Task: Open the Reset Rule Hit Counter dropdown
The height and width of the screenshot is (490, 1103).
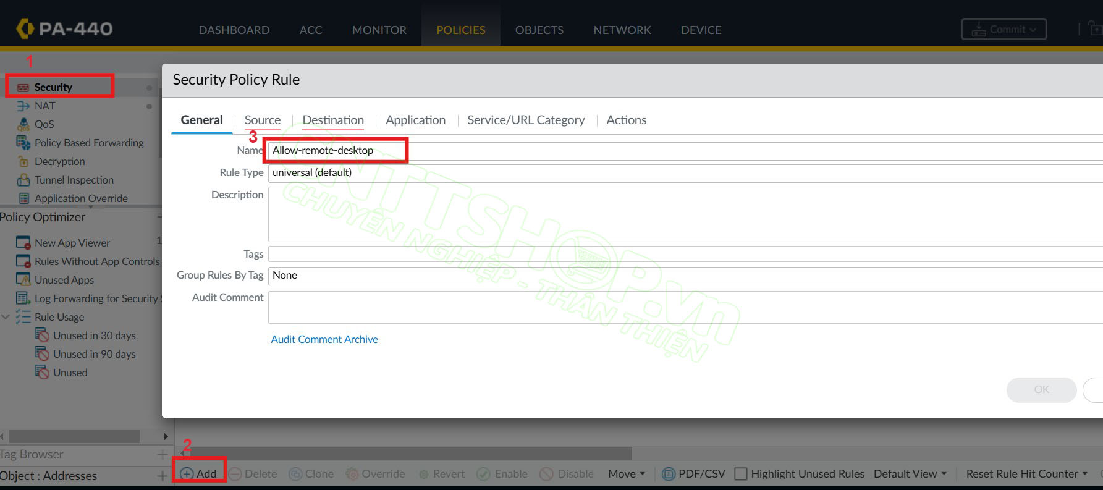Action: coord(1026,474)
